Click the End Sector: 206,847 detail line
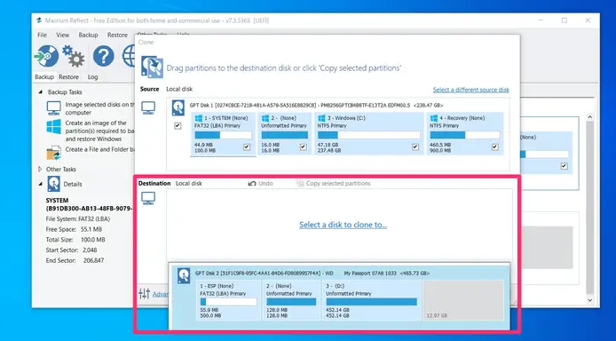Viewport: 616px width, 341px height. (x=75, y=260)
